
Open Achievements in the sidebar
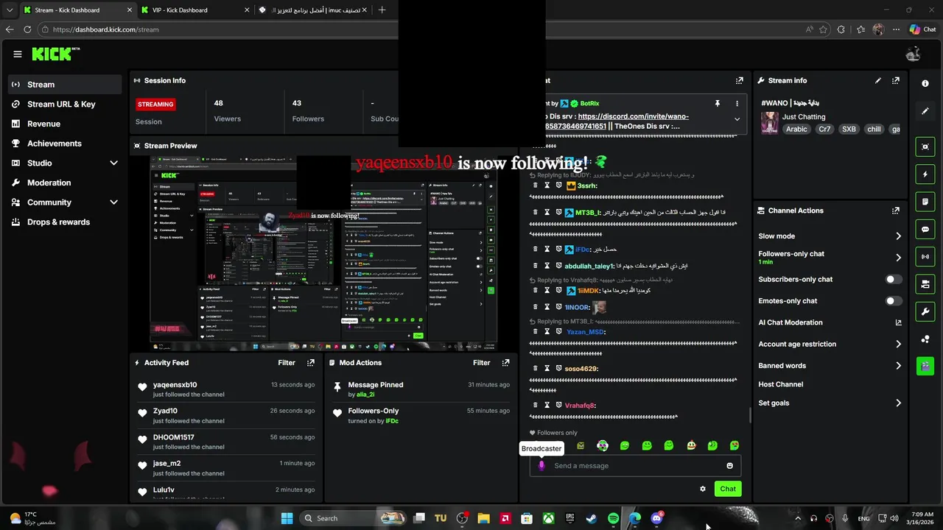point(54,144)
